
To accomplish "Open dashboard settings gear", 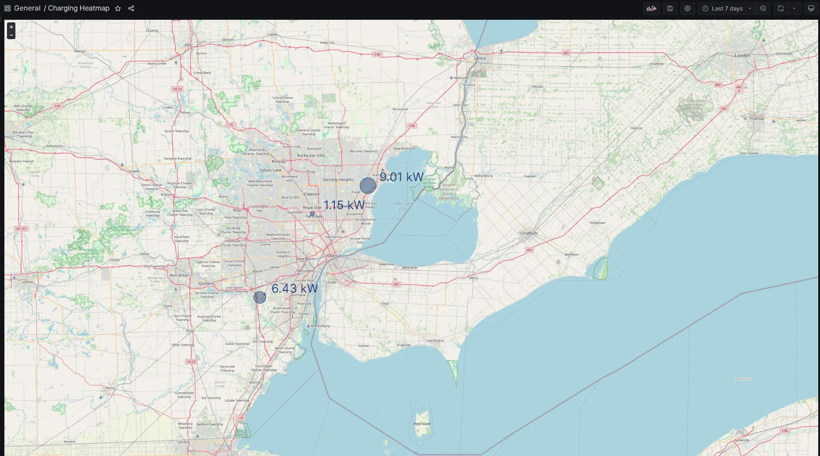I will [688, 8].
